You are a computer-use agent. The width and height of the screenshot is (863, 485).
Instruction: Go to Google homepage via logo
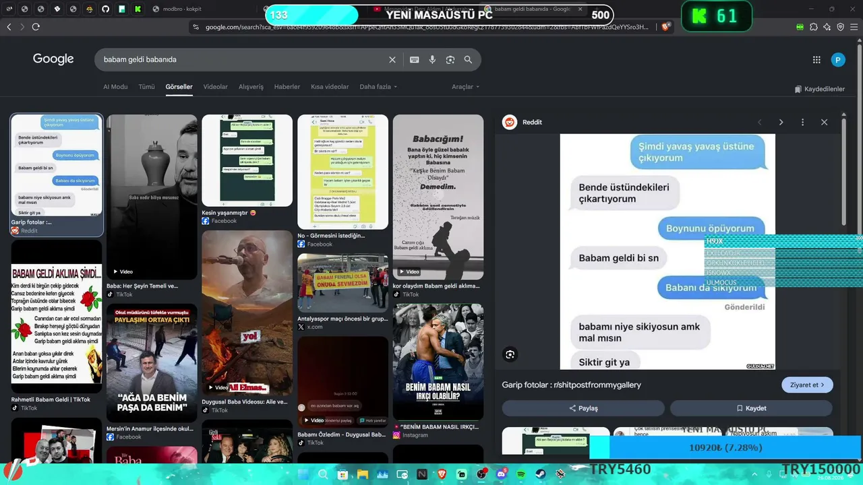[53, 59]
